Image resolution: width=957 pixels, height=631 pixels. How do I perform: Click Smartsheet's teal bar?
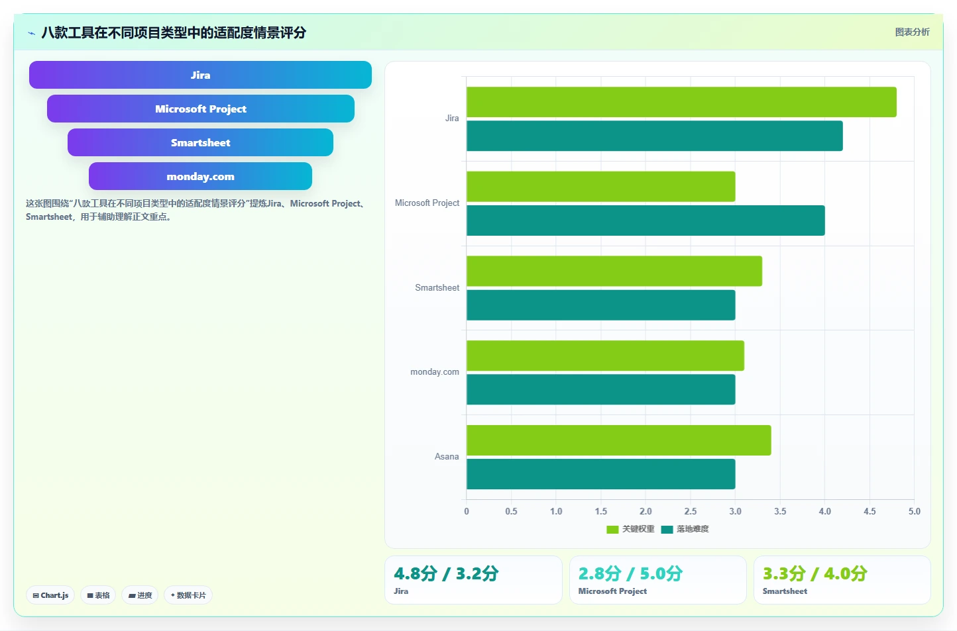(x=601, y=305)
